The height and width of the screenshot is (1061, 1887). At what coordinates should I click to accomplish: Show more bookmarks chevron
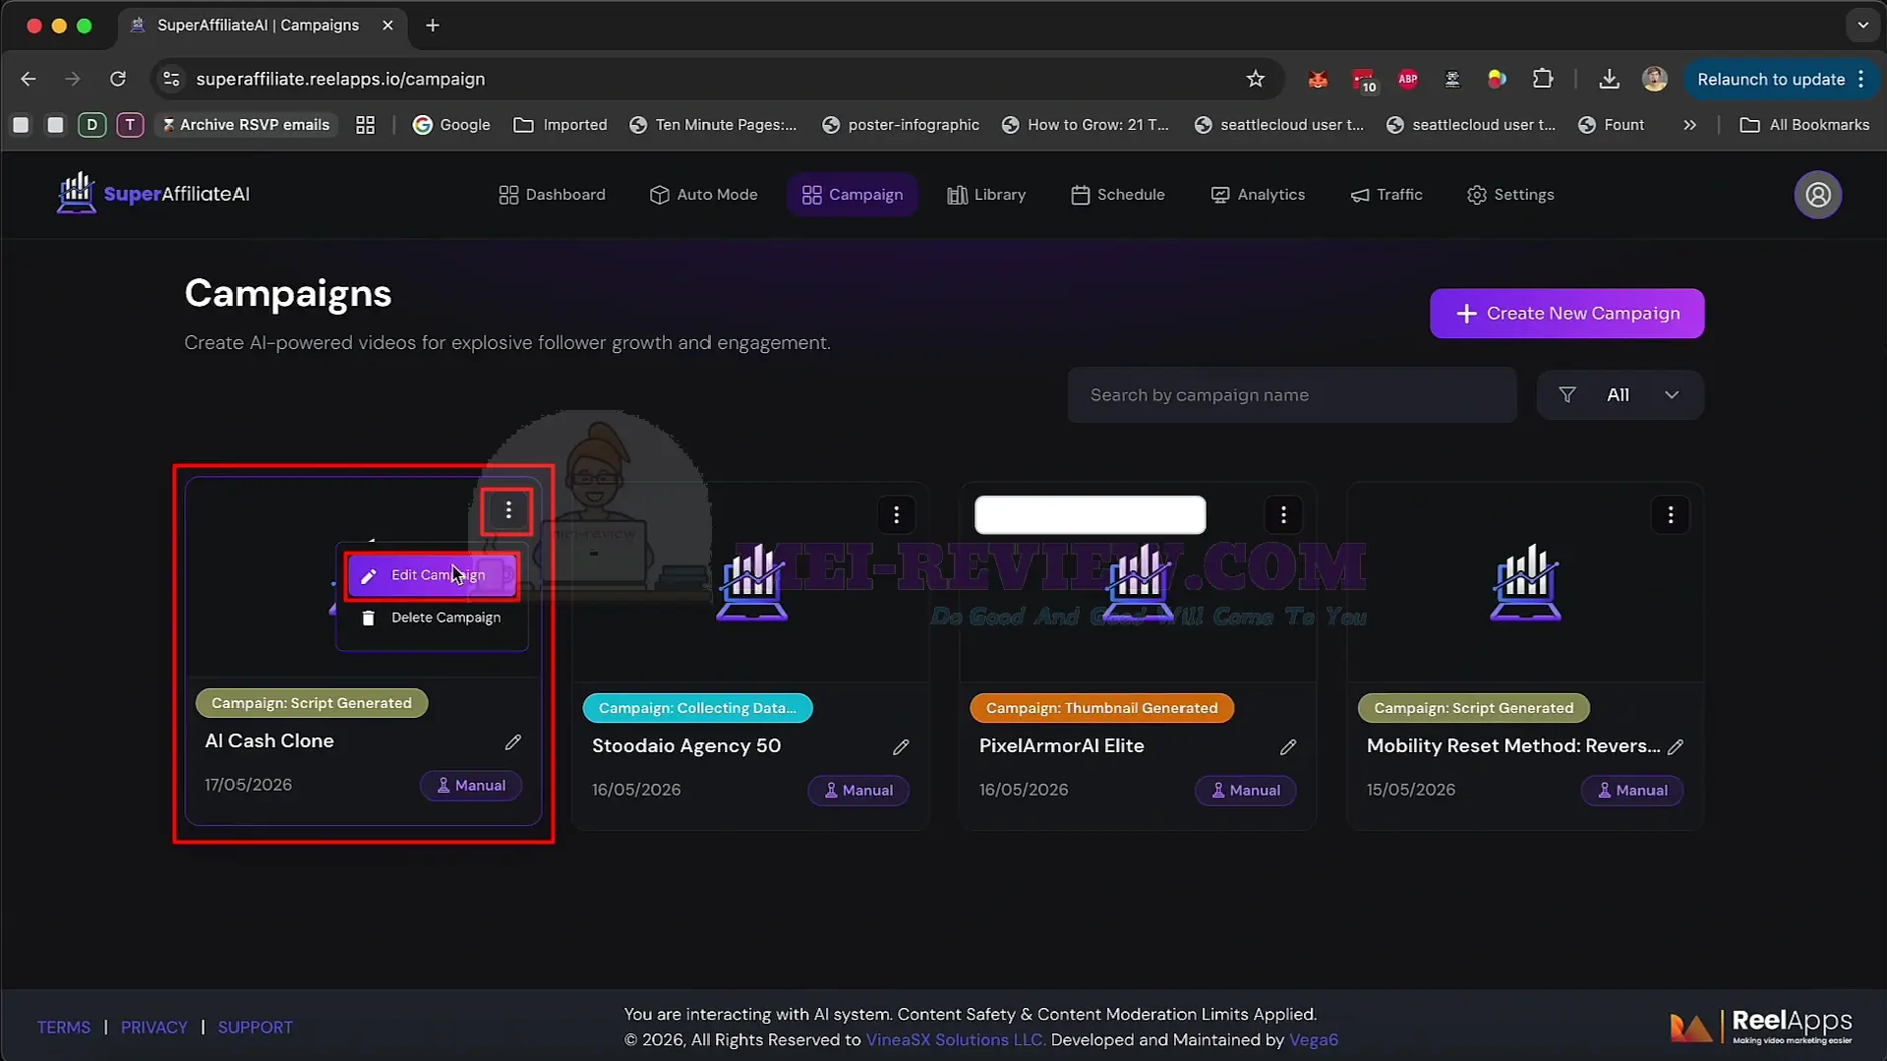(1689, 125)
